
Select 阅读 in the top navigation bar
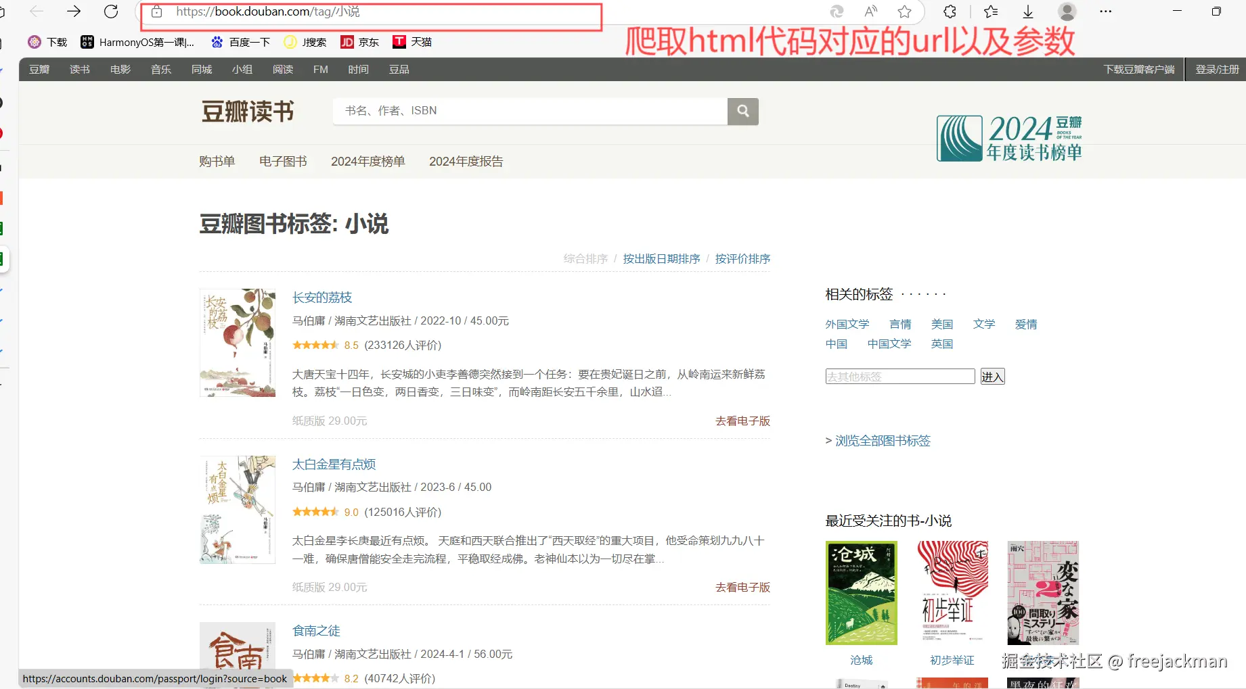click(x=283, y=70)
